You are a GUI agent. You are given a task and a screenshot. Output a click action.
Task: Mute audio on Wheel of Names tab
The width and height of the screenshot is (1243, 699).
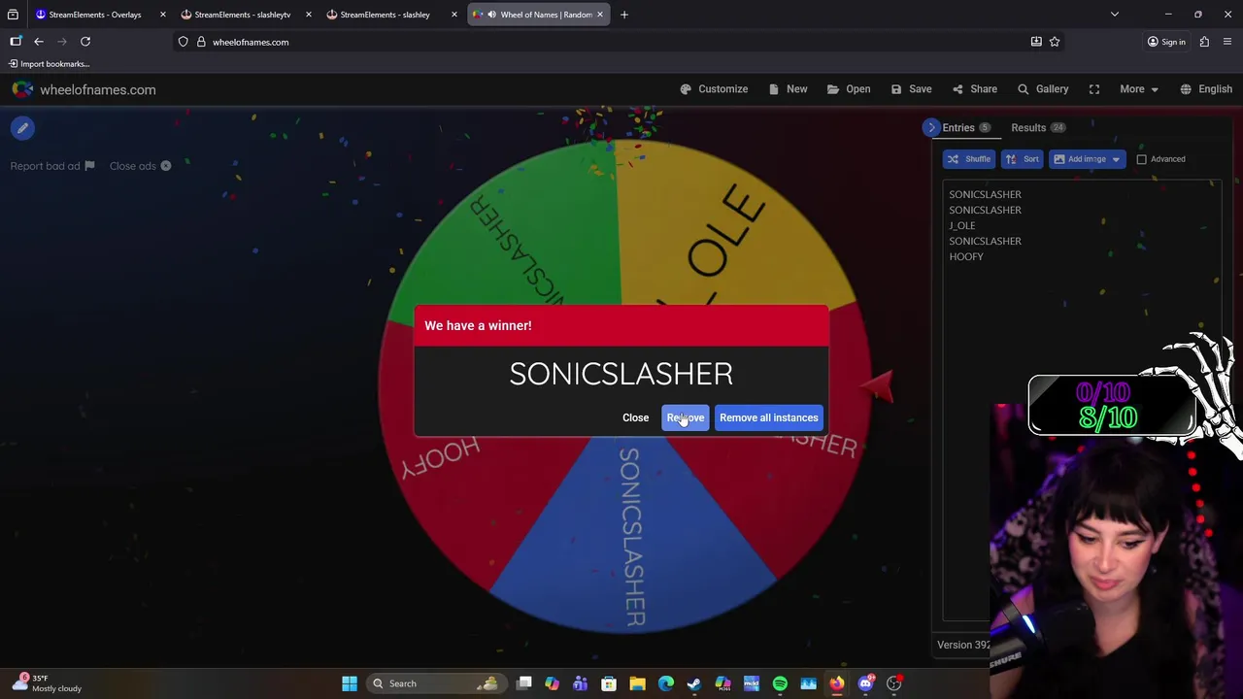click(x=491, y=15)
